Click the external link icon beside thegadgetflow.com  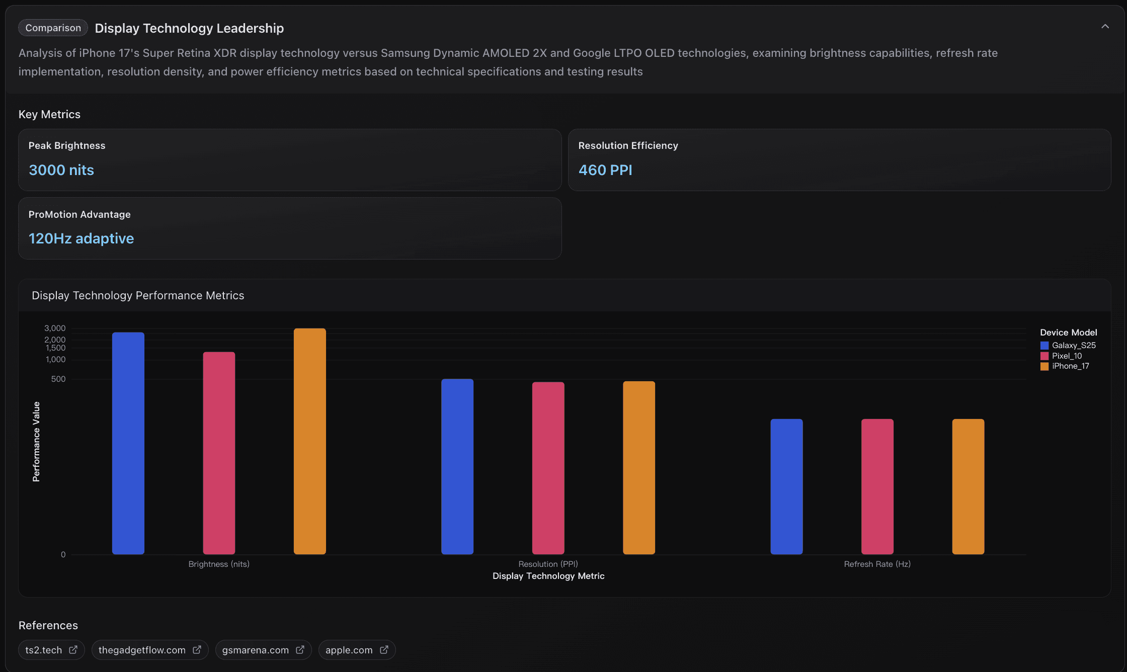tap(197, 649)
